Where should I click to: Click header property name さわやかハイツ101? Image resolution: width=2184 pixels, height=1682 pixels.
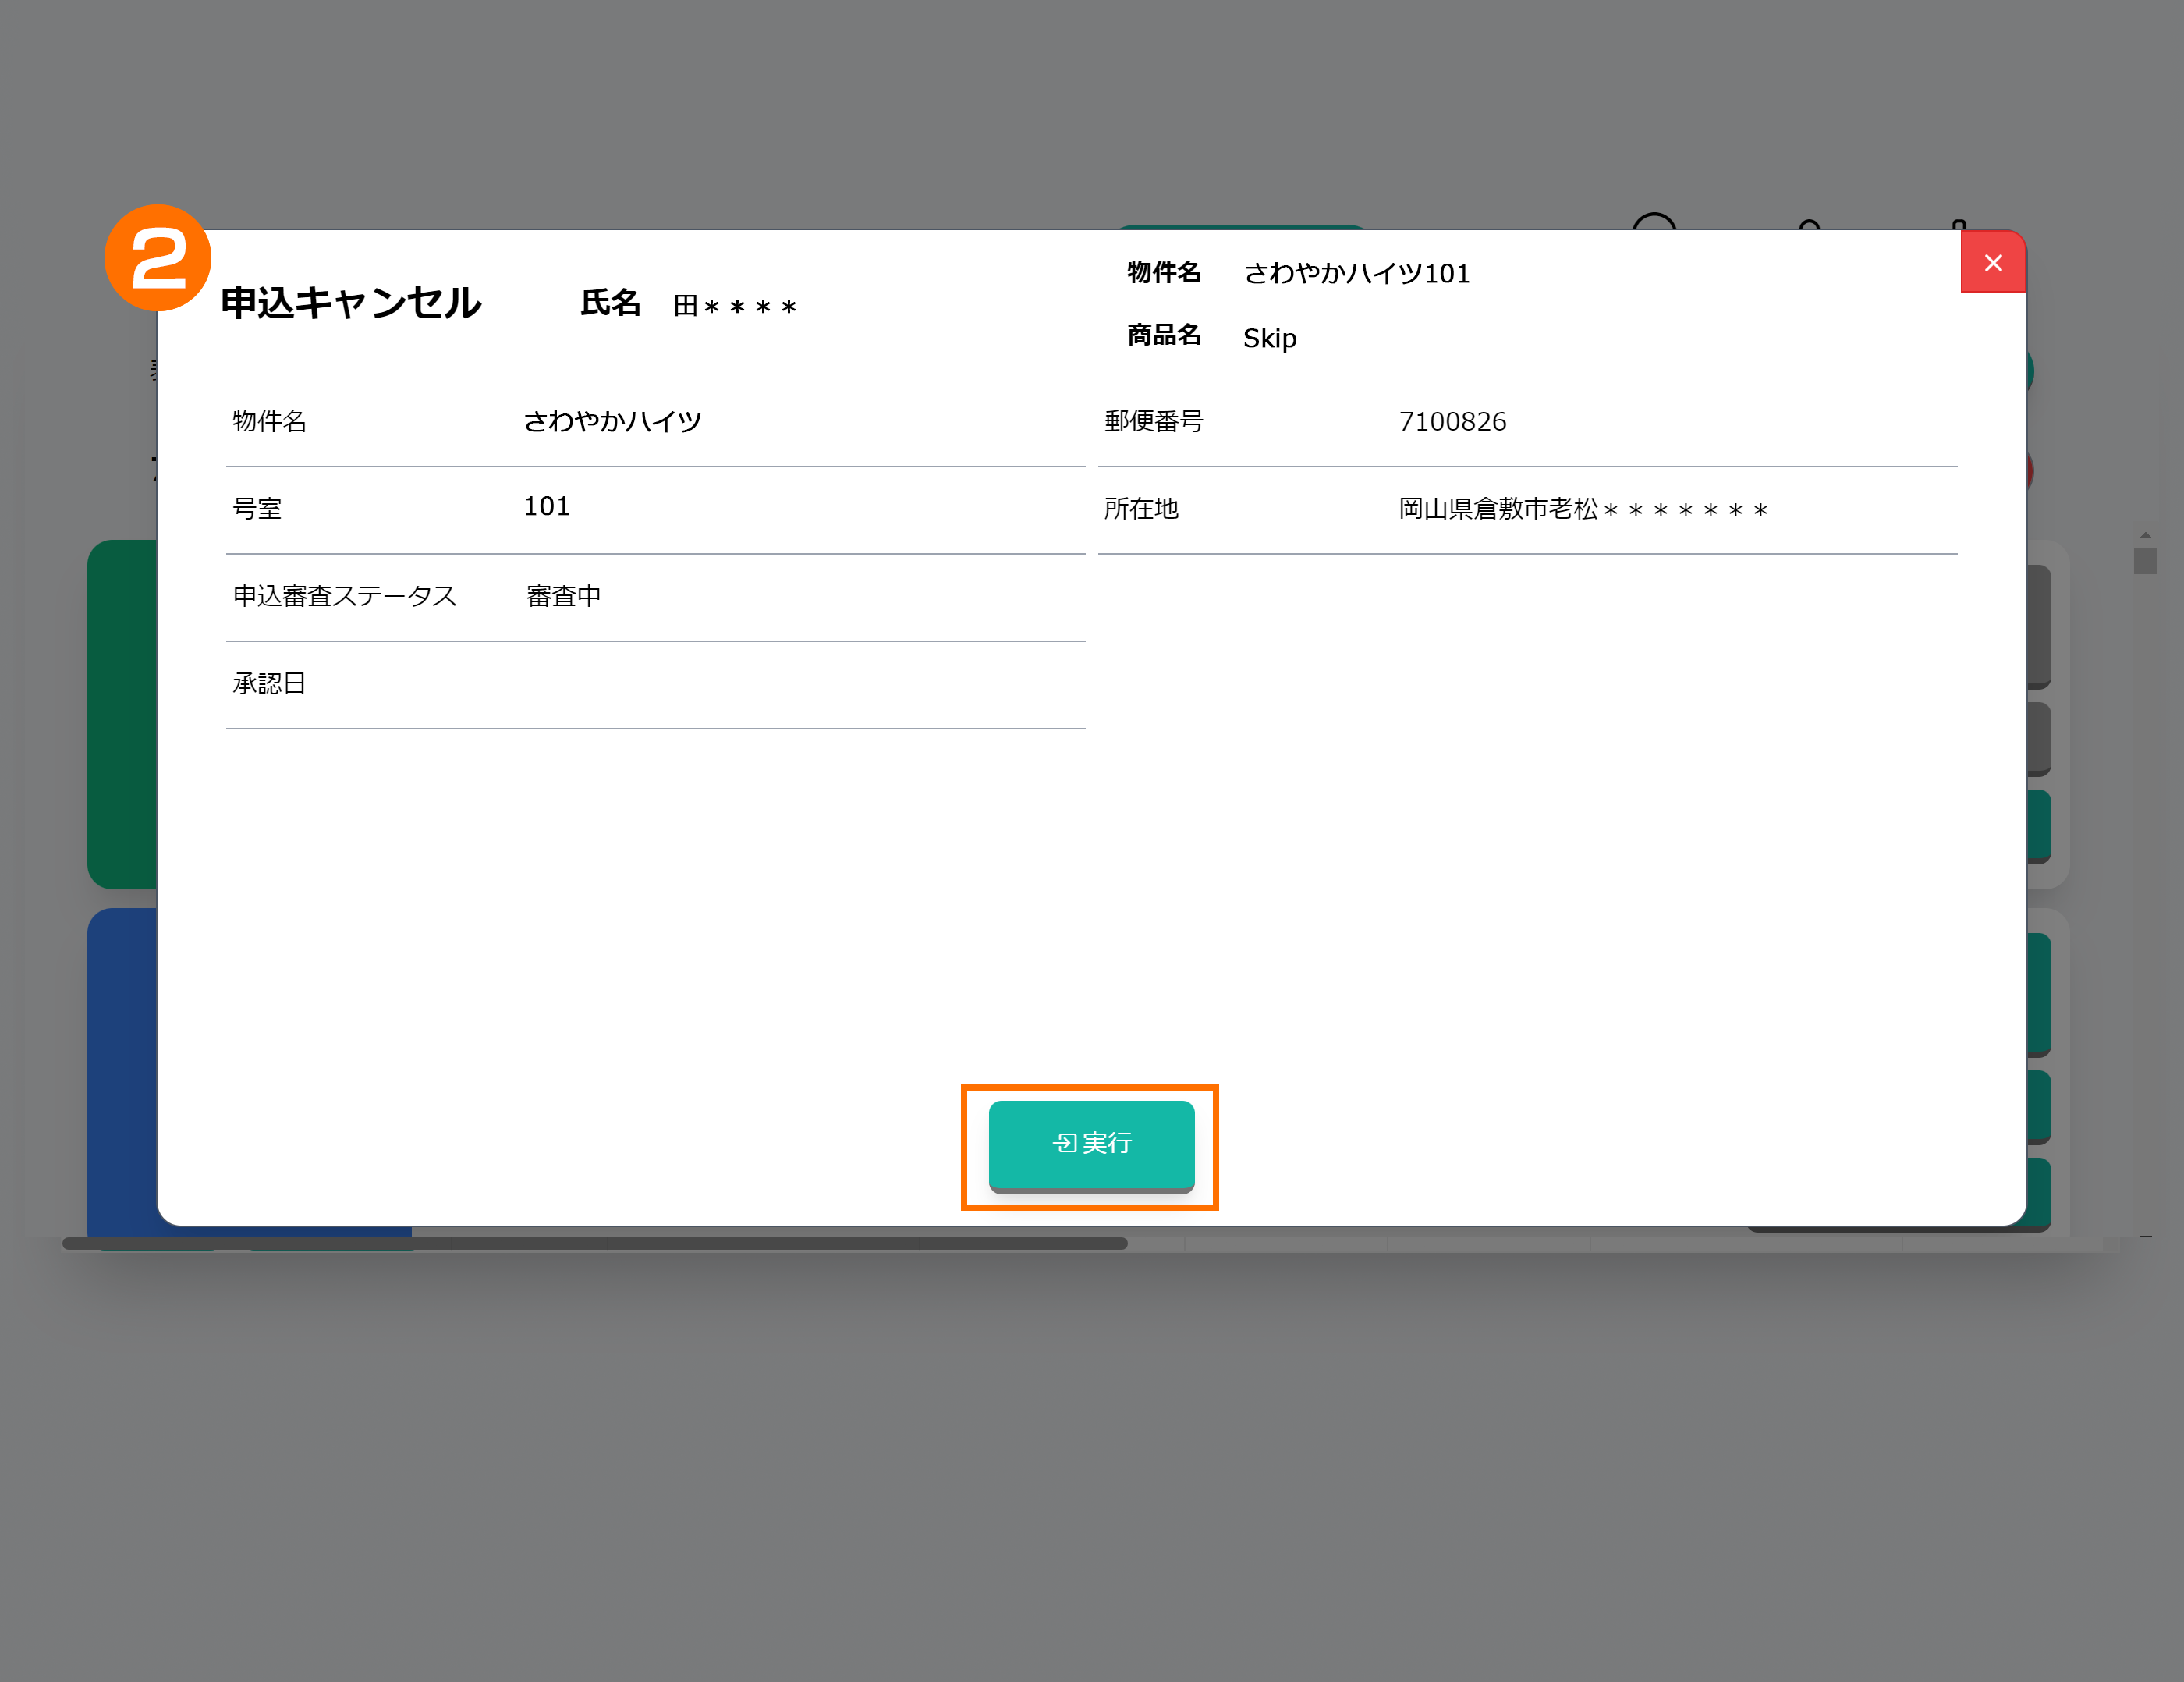(x=1356, y=274)
